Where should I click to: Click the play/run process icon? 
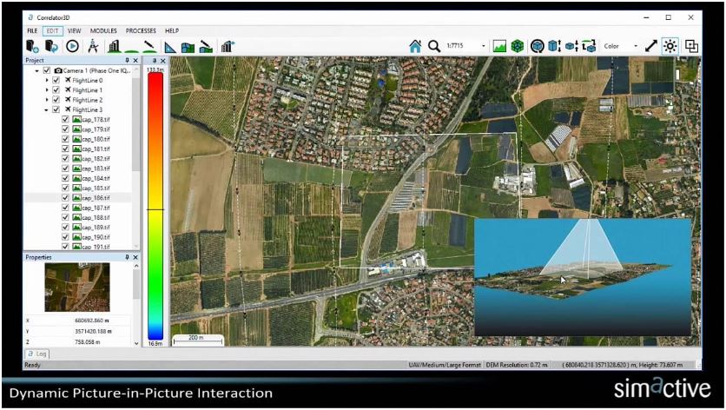[x=72, y=46]
